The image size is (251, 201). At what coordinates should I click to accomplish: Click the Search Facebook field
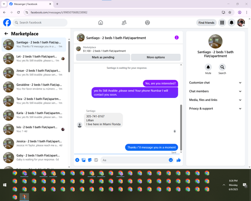40,23
